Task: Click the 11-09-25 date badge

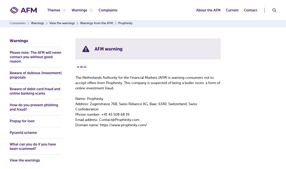Action: coord(82,67)
